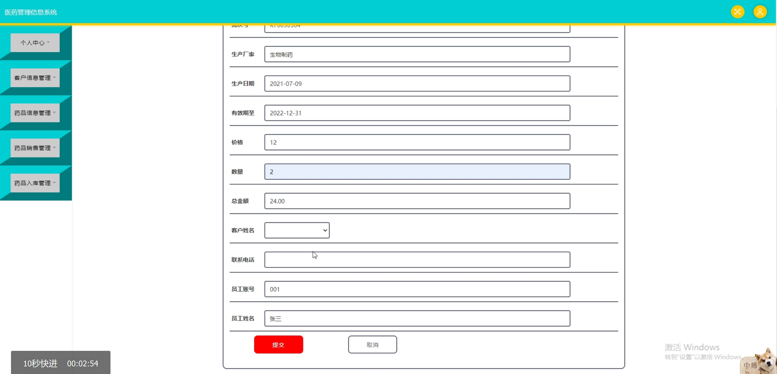Focus the 数量 quantity field
The image size is (777, 374).
[x=417, y=172]
